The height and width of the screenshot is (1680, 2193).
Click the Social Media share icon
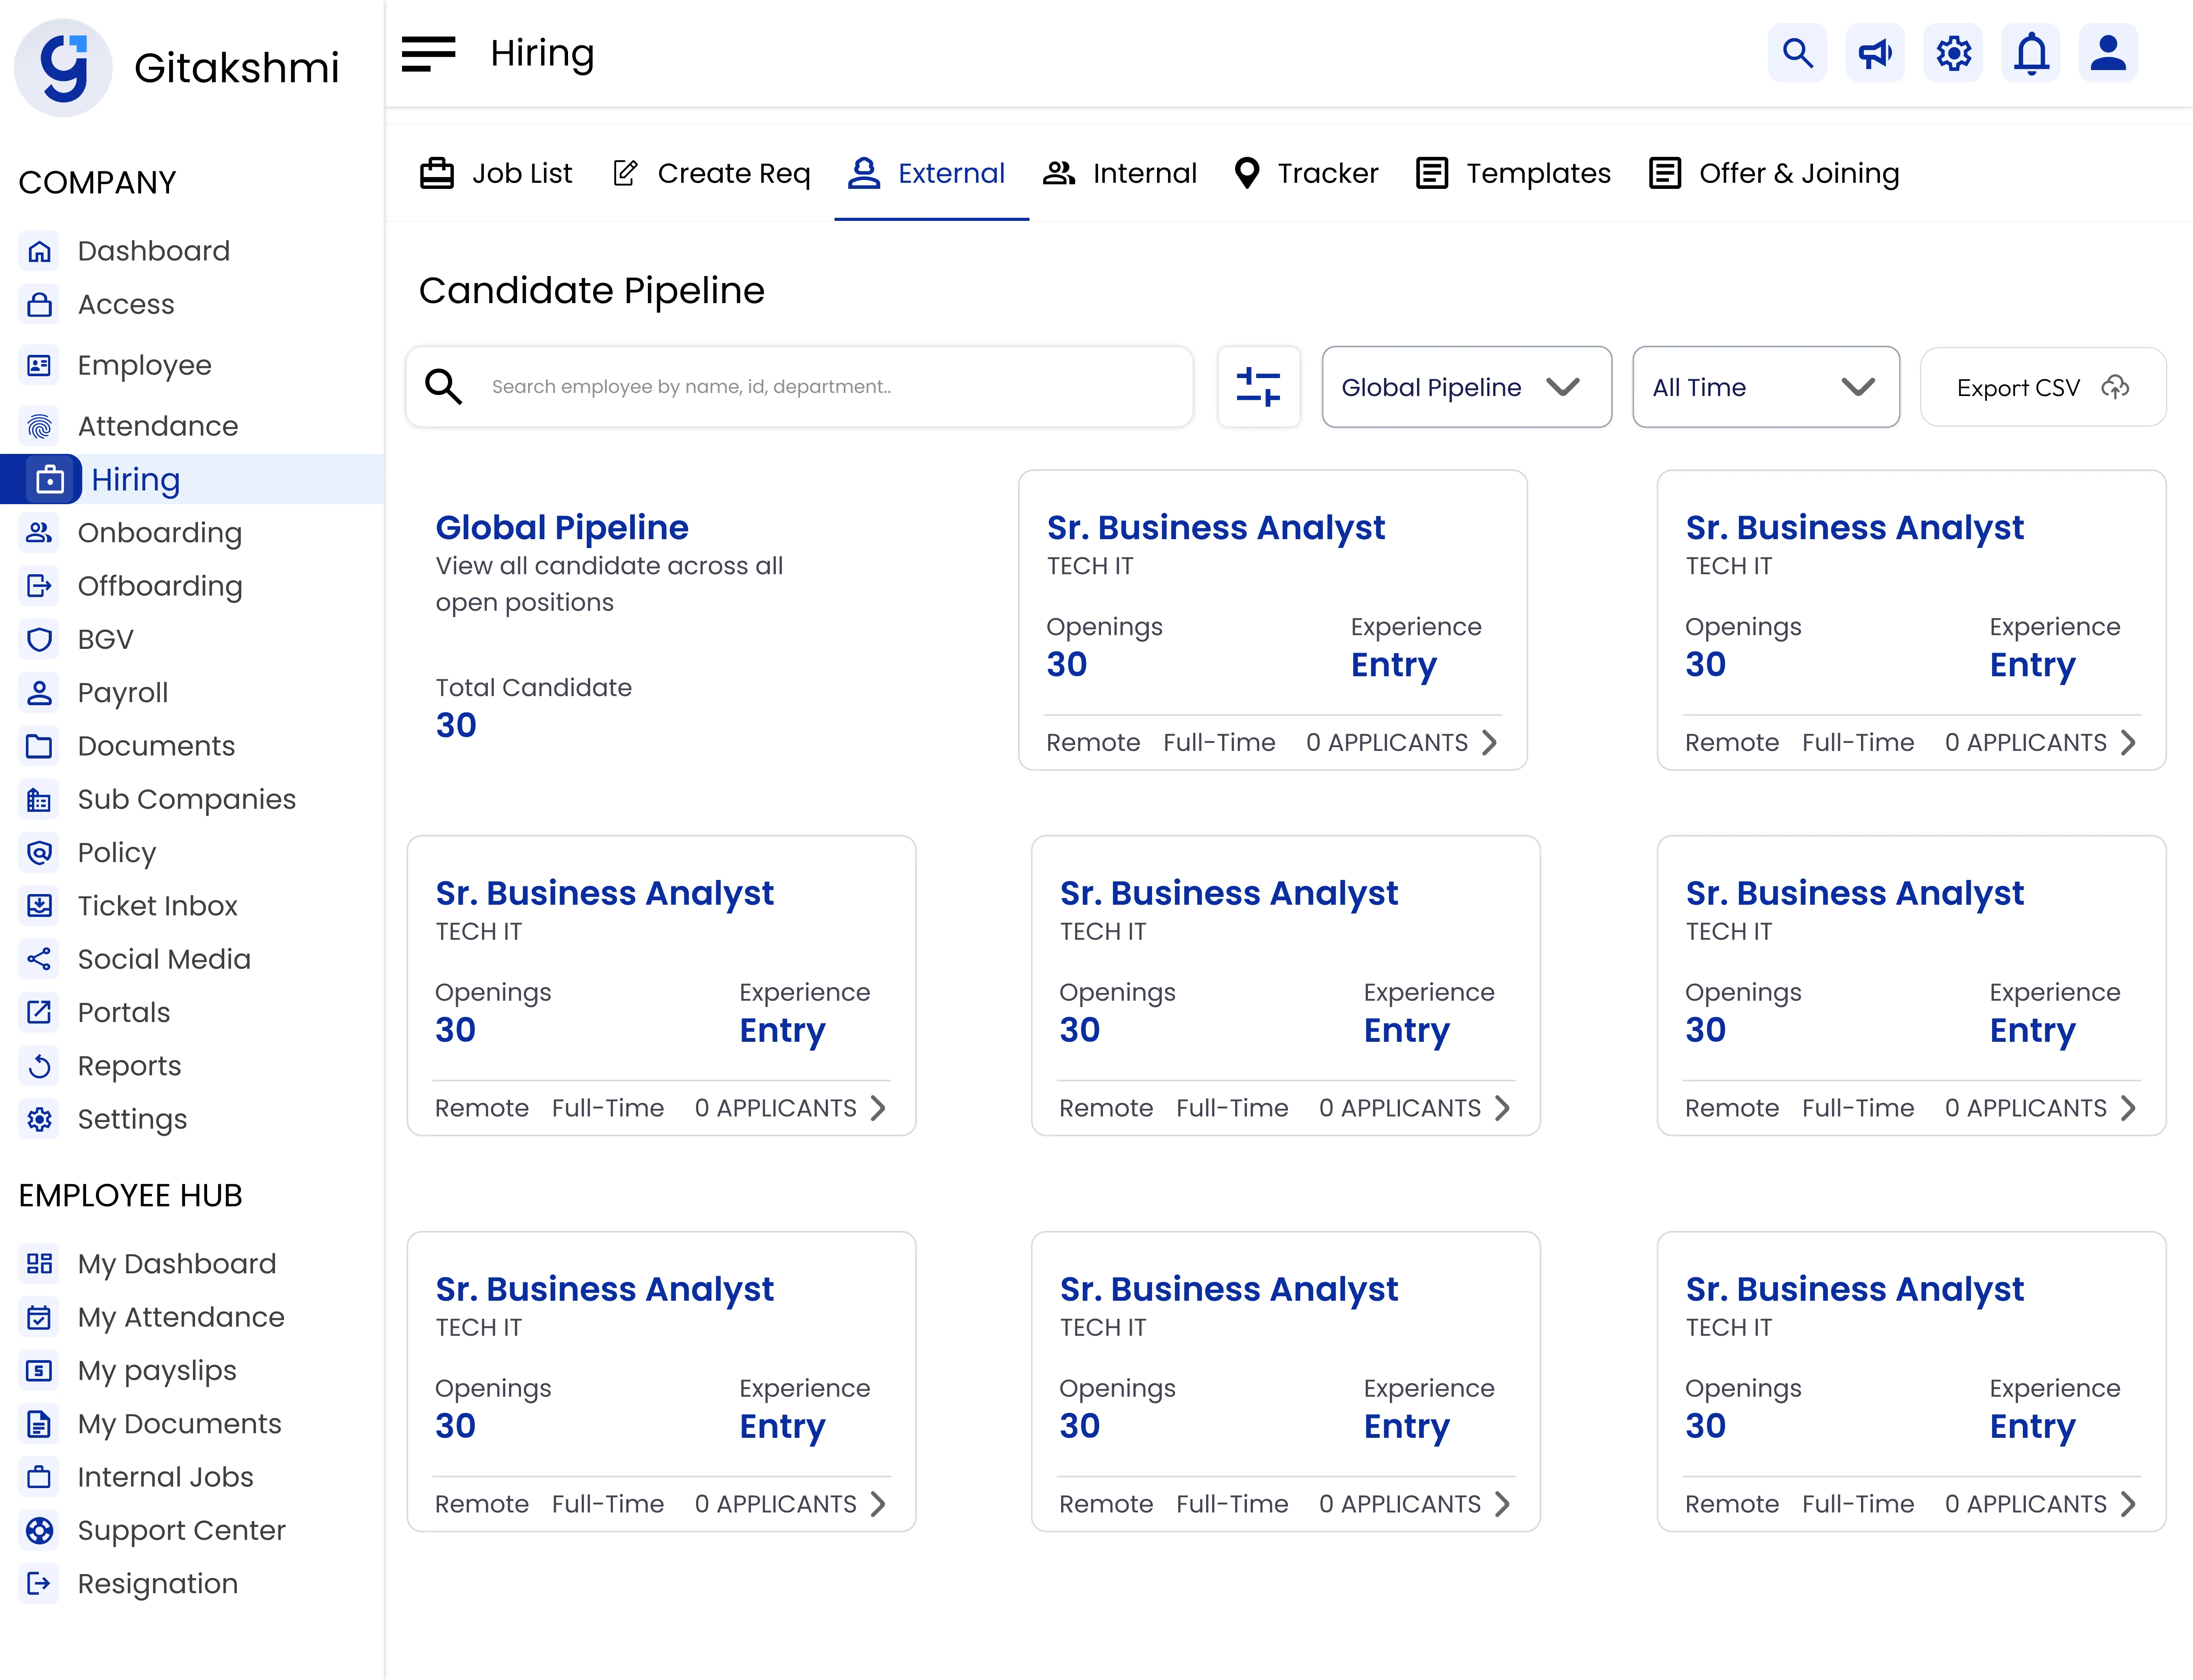pos(39,959)
